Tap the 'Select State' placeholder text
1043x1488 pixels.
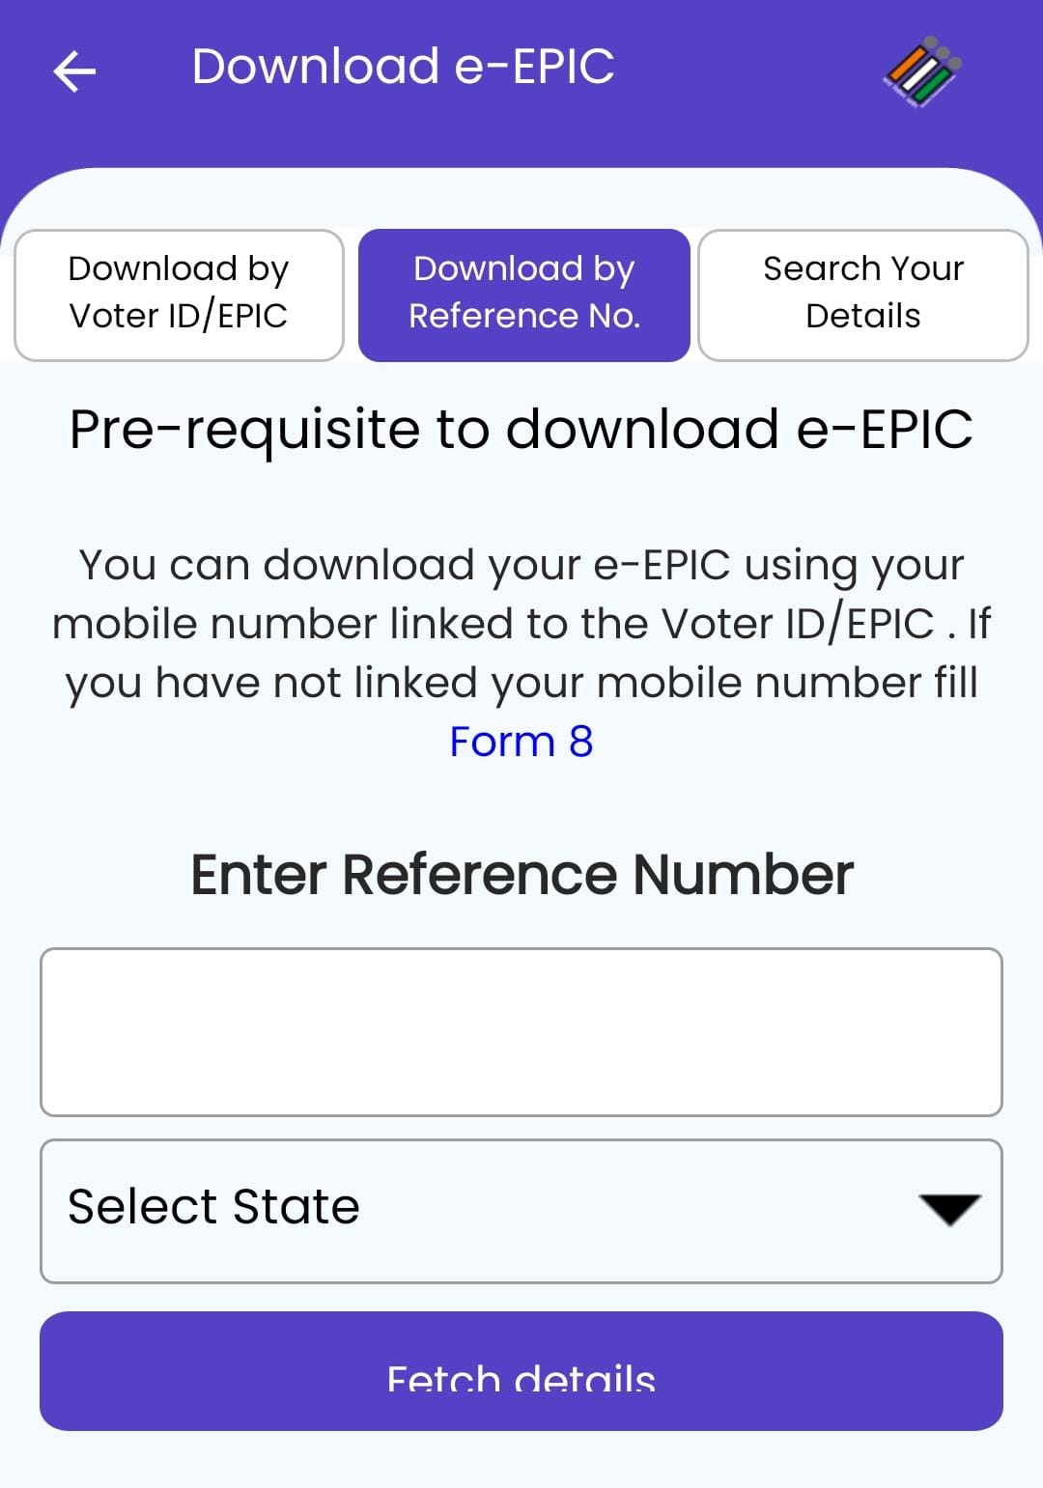[x=213, y=1207]
